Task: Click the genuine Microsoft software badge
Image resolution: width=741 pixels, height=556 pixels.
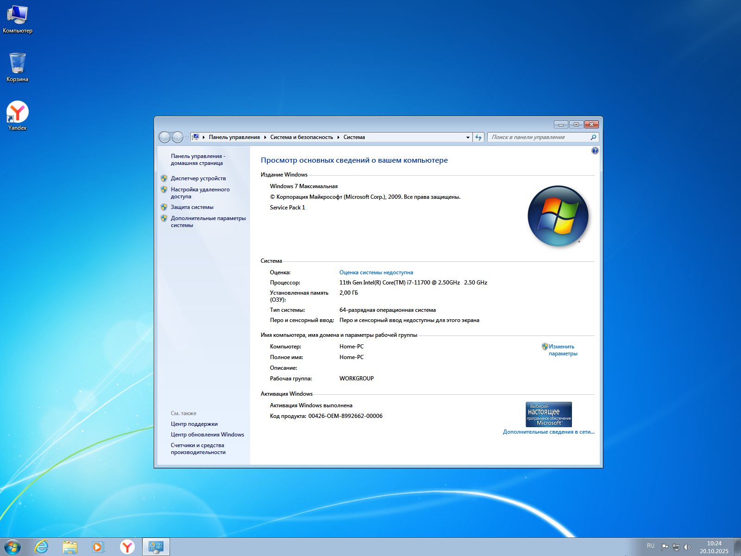Action: (549, 414)
